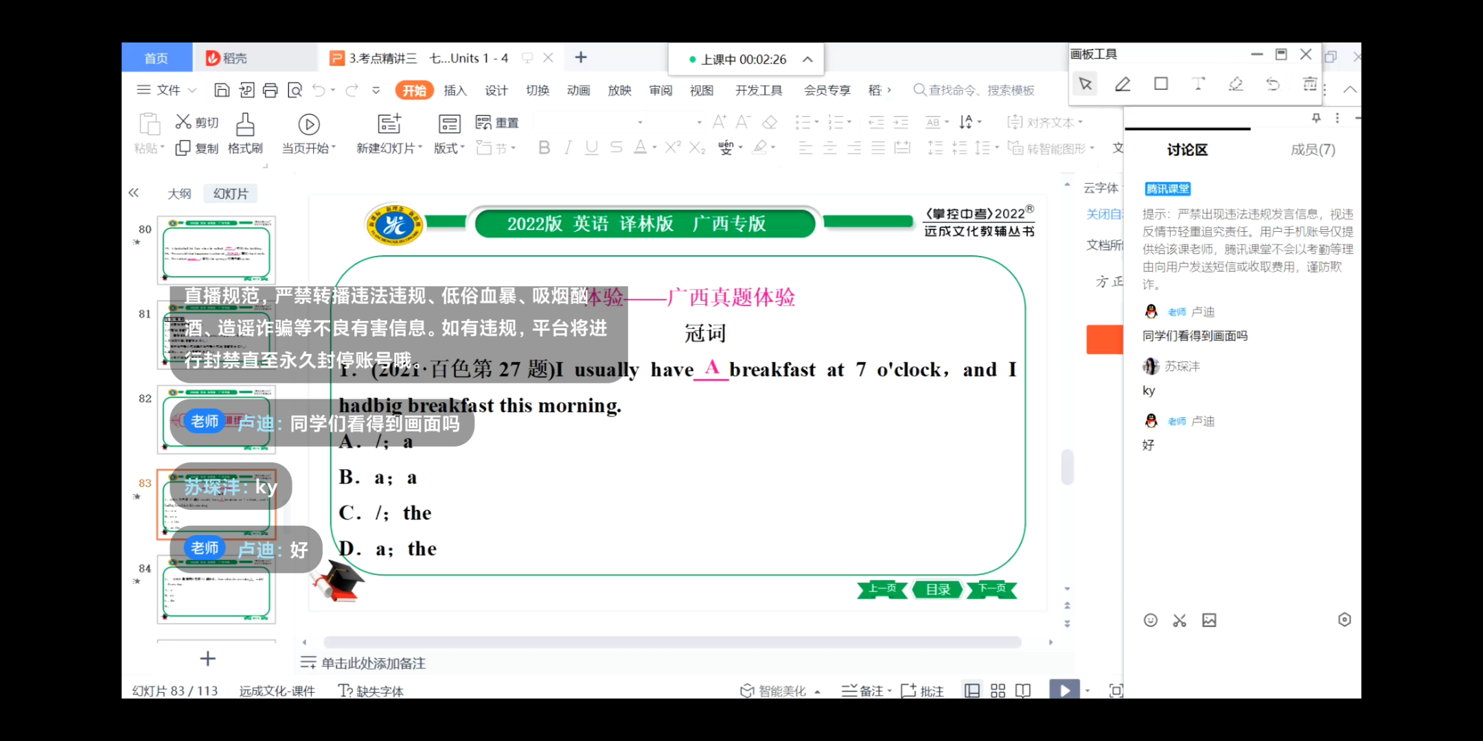Open the emoji picker in discussion area
Screen dimensions: 1483x741
[1151, 620]
